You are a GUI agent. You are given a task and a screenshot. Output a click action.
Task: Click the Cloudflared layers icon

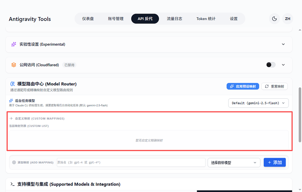[x=14, y=65]
